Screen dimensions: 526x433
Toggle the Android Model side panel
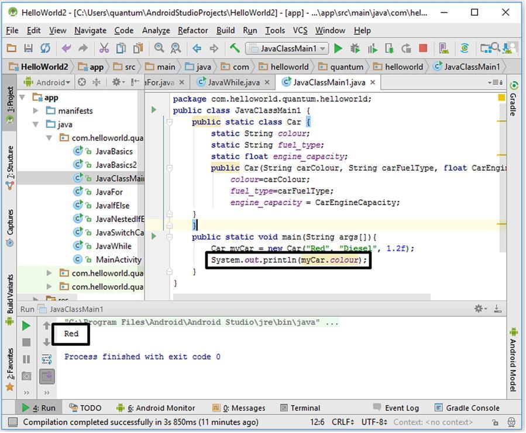pos(513,359)
